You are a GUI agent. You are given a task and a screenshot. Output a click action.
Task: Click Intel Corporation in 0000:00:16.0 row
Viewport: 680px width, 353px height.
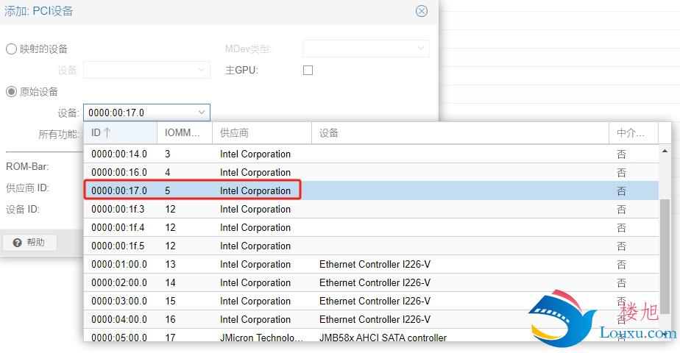point(255,172)
